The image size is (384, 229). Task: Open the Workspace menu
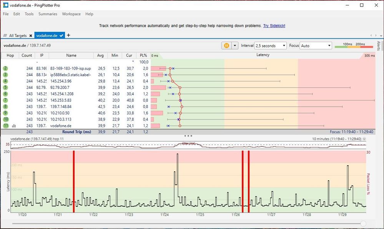(71, 14)
